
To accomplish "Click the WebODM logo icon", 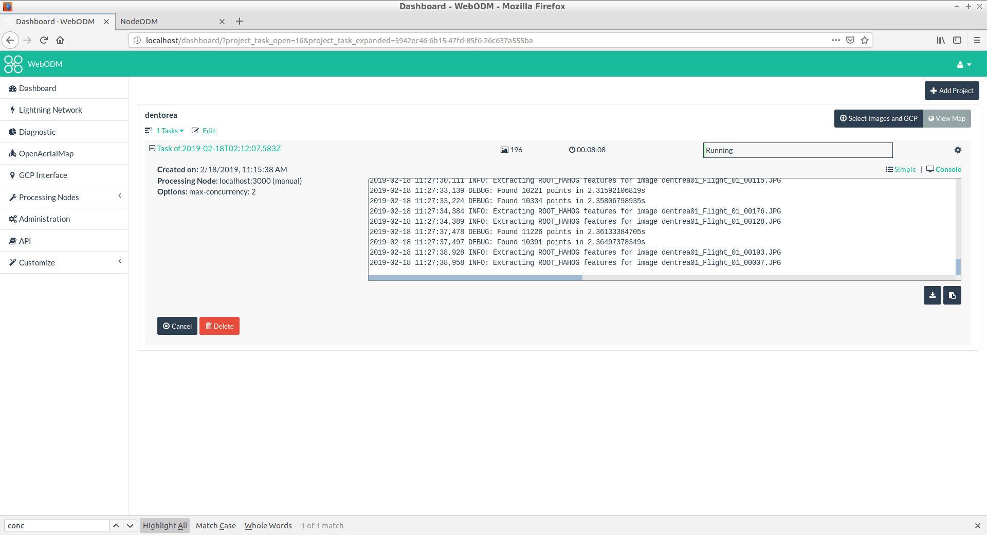I will 13,64.
